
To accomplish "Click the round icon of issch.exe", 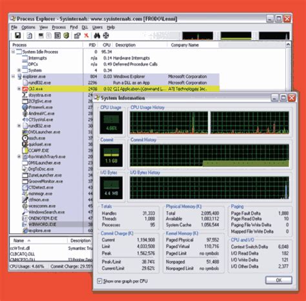I will [x=25, y=138].
